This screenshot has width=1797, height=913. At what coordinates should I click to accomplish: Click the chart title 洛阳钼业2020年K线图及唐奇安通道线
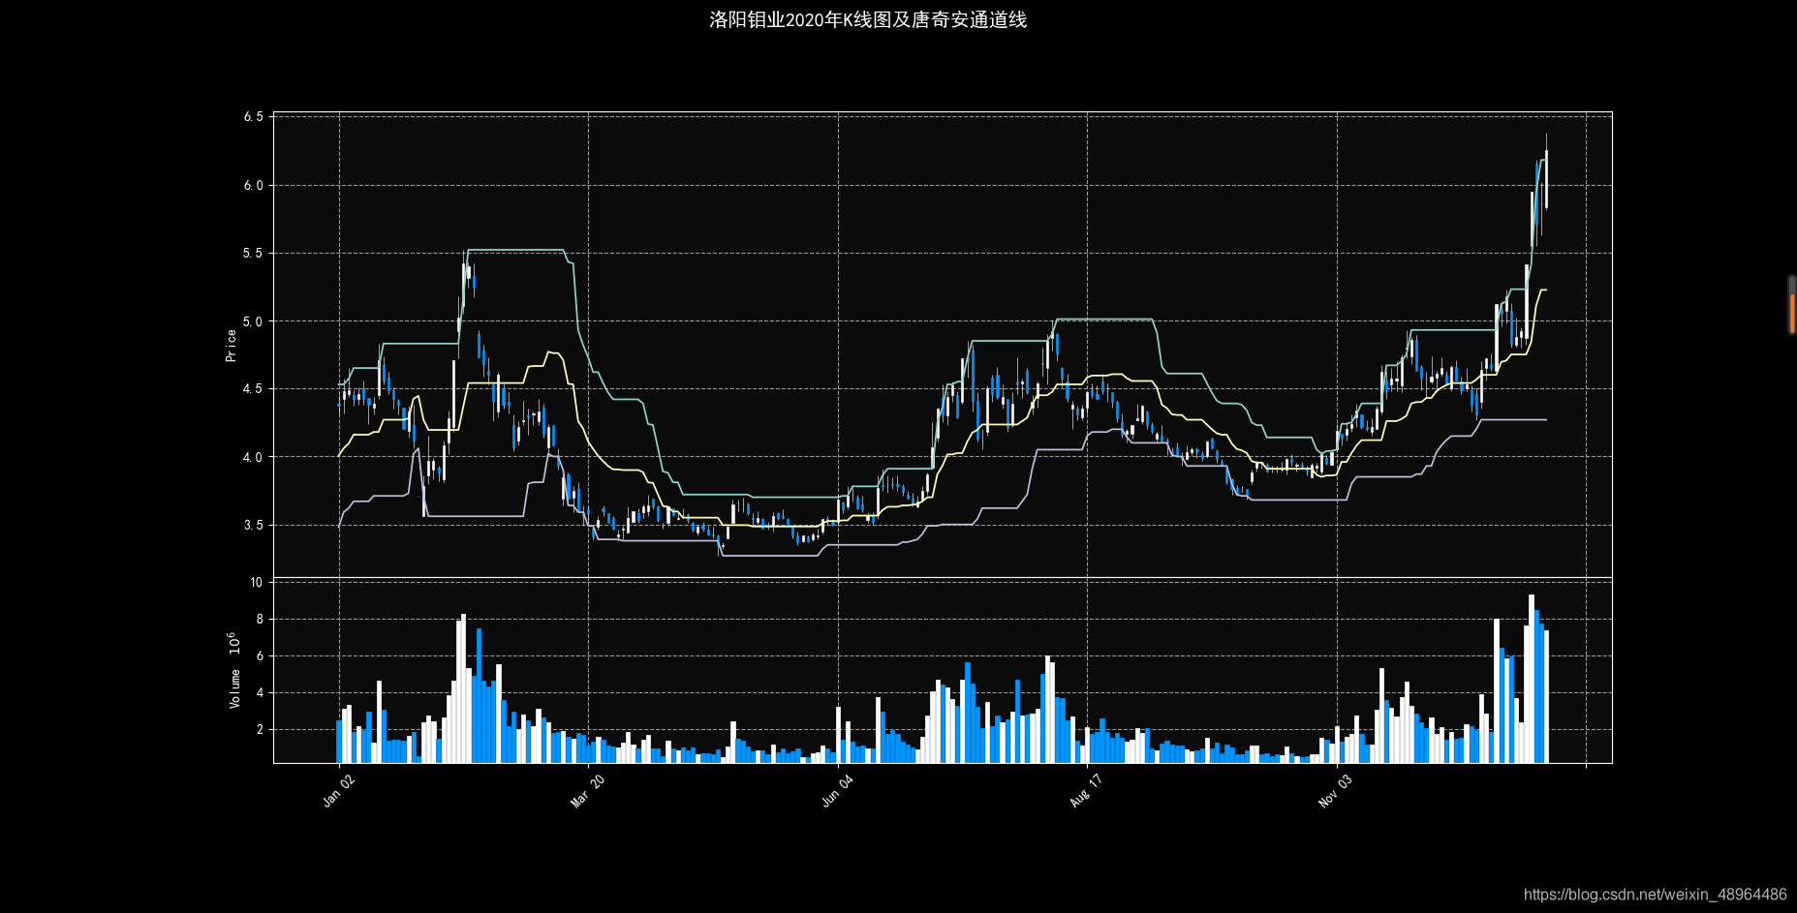[868, 19]
